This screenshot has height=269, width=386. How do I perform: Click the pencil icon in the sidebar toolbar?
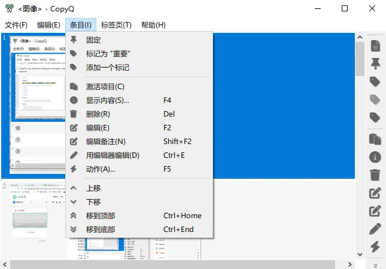375,229
